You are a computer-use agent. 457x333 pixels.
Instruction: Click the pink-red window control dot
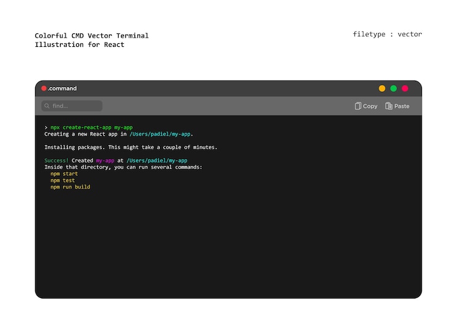405,88
